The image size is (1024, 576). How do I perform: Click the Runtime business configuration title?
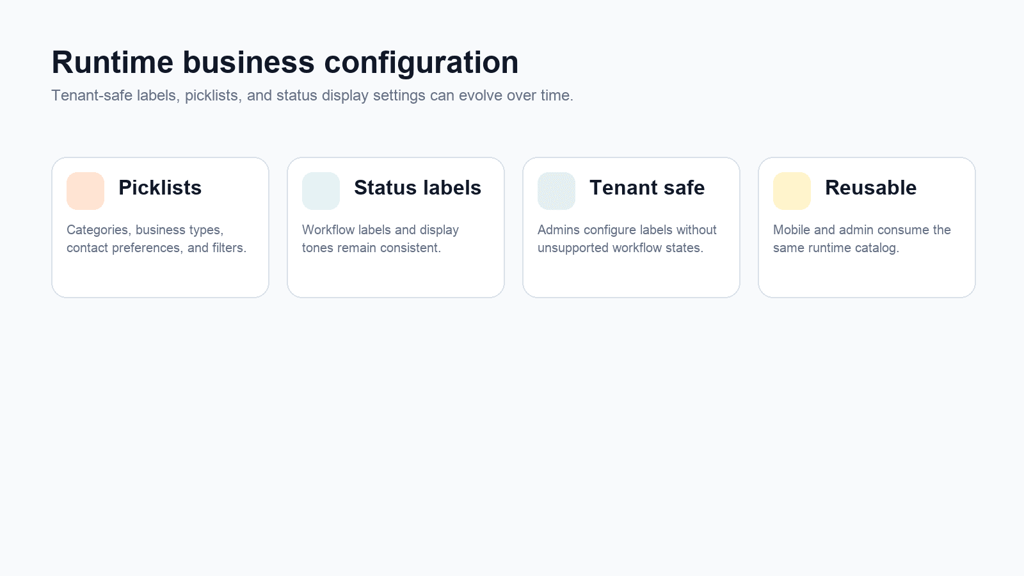[x=285, y=63]
